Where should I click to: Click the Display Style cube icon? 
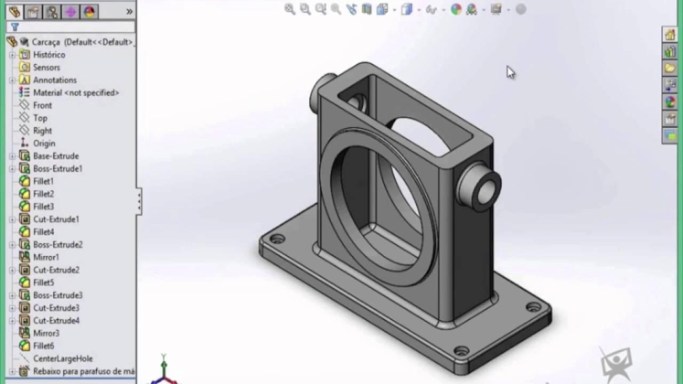(x=407, y=9)
